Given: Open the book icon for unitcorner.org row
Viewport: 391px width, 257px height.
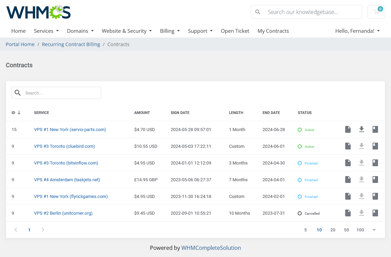Looking at the screenshot, I should (x=375, y=213).
